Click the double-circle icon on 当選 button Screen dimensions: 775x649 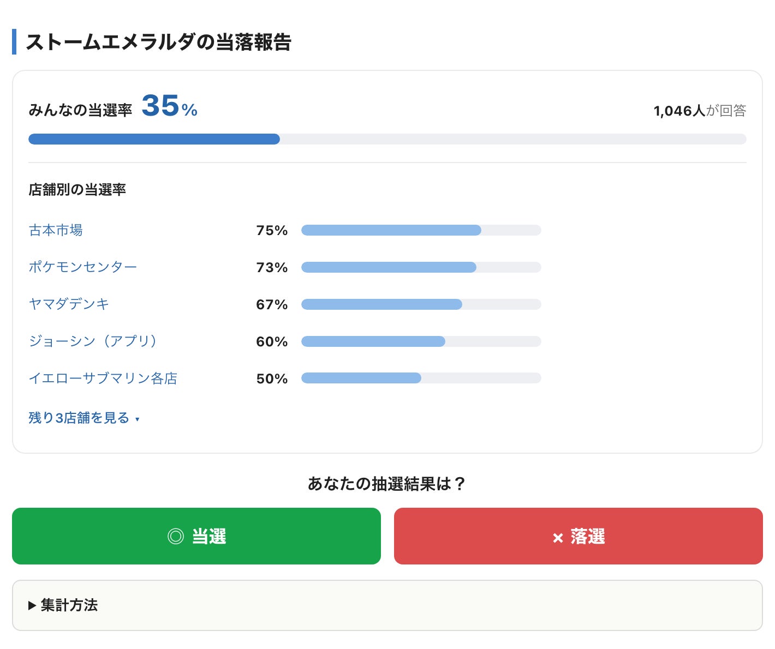coord(176,537)
